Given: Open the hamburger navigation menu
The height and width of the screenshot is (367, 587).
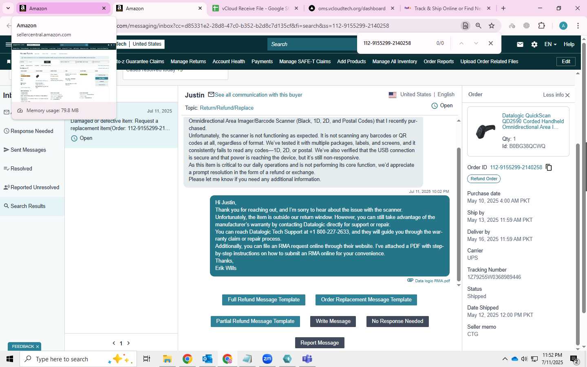Looking at the screenshot, I should point(8,44).
